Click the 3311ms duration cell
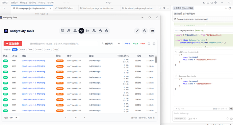This screenshot has height=125, width=233. click(138, 105)
